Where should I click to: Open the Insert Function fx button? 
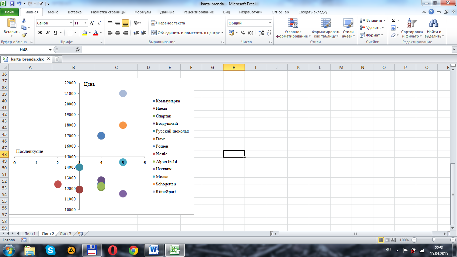point(78,50)
